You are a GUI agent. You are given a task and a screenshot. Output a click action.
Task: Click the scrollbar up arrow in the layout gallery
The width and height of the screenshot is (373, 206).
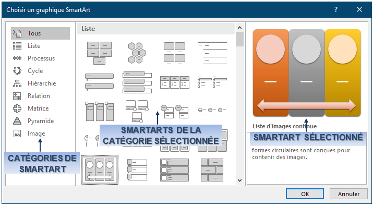[240, 28]
